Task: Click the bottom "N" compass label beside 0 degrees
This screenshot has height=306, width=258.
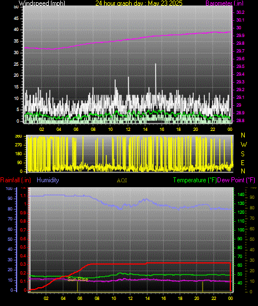Action: [243, 171]
